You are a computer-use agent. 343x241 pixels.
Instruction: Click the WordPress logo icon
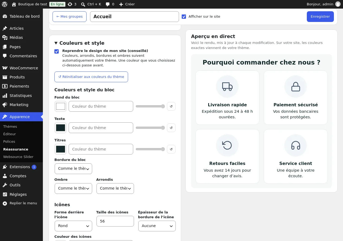tap(5, 4)
